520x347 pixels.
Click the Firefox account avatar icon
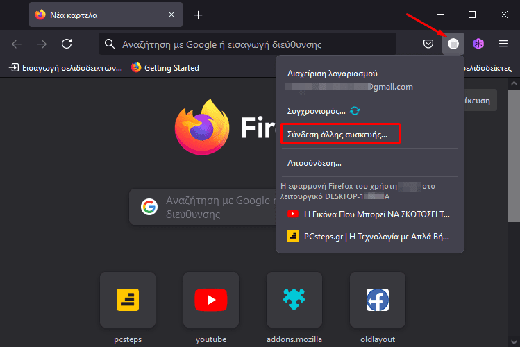click(x=453, y=44)
